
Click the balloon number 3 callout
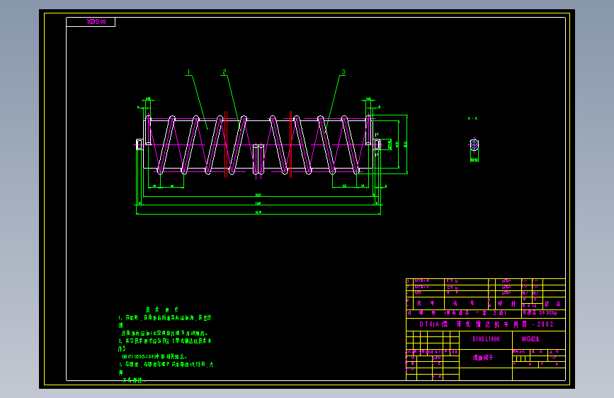point(343,72)
